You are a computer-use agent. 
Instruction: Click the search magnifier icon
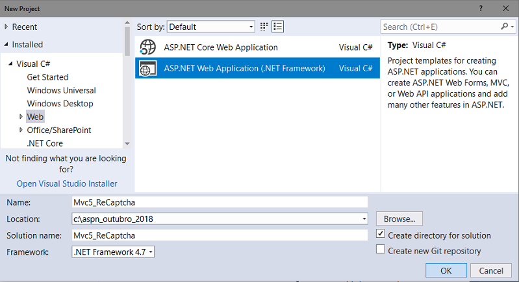pyautogui.click(x=504, y=27)
